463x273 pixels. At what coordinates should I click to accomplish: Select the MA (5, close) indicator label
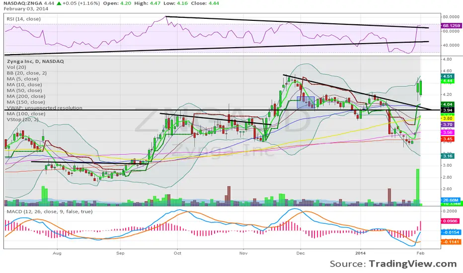pos(23,79)
